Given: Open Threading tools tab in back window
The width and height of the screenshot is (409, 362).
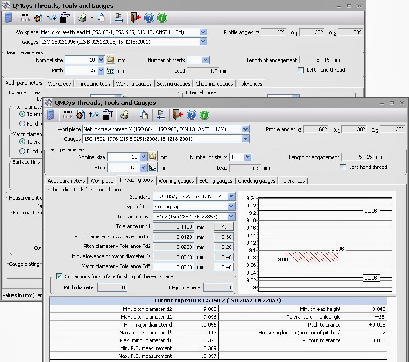Looking at the screenshot, I should tap(94, 84).
